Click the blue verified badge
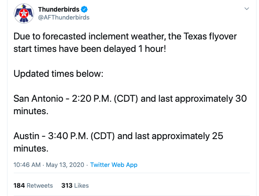This screenshot has width=259, height=196. [x=84, y=9]
